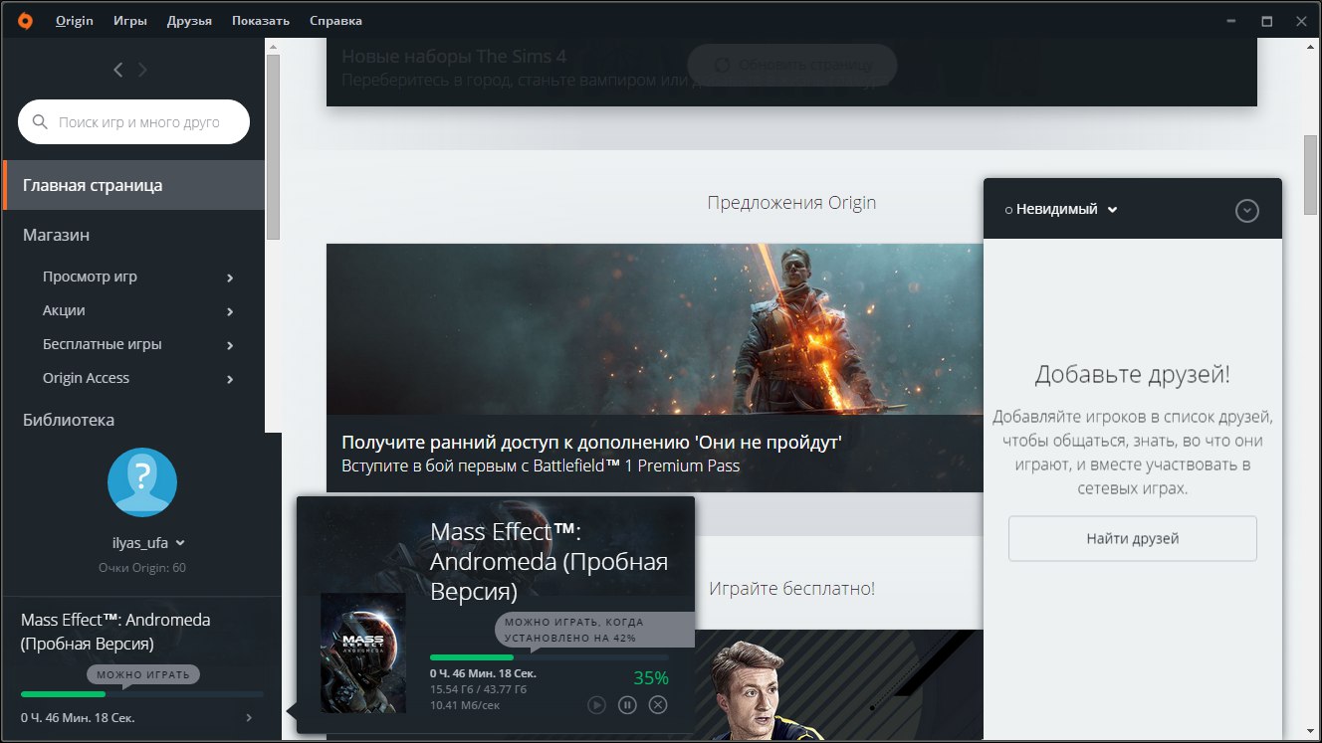Click the Mass Effect Andromeda cover thumbnail
The width and height of the screenshot is (1322, 743).
362,652
